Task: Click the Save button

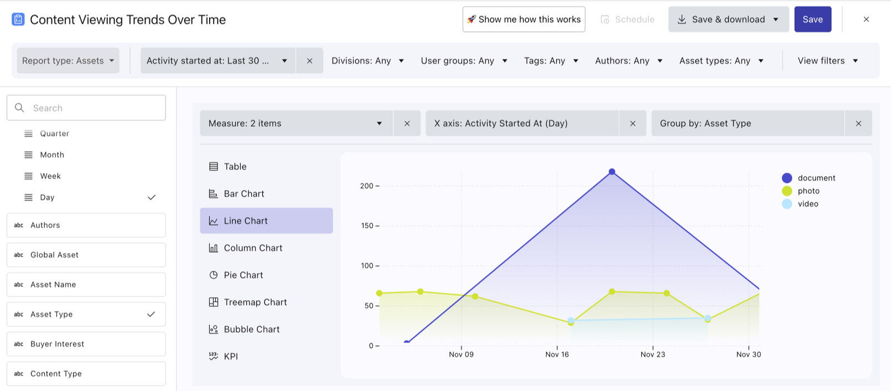Action: [x=812, y=19]
